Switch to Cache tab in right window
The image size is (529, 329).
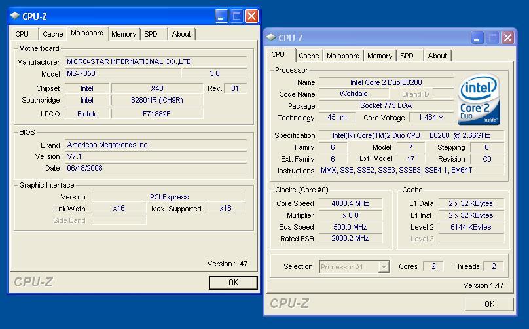309,56
